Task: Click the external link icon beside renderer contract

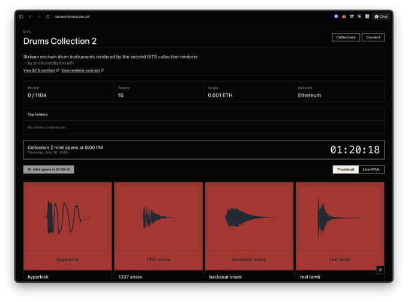Action: [102, 70]
